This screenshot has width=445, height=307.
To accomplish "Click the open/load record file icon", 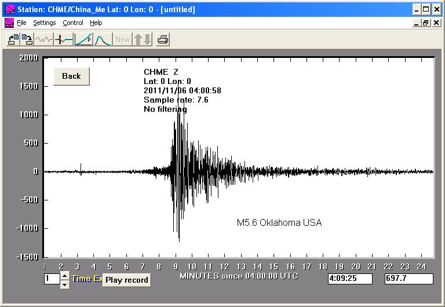I will (12, 39).
